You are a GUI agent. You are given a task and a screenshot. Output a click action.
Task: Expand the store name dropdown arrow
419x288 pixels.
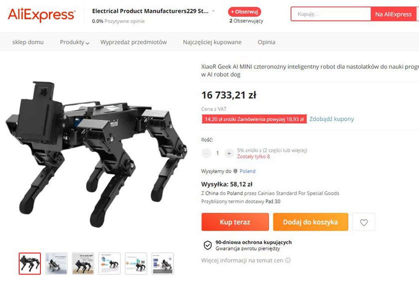213,11
